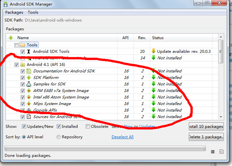
Task: Click the ARM EABI v7a System Image icon
Action: pos(29,90)
